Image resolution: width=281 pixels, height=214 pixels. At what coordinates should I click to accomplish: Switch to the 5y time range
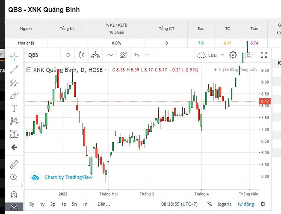[x=32, y=204]
